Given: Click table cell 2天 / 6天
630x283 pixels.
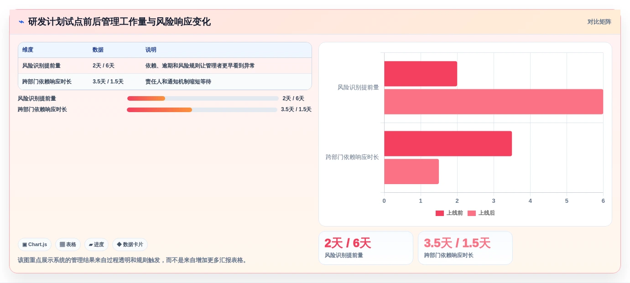Looking at the screenshot, I should pyautogui.click(x=104, y=66).
